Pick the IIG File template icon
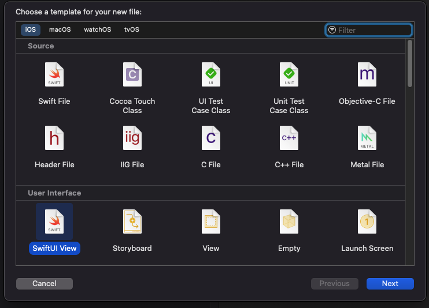The height and width of the screenshot is (308, 429). (132, 138)
